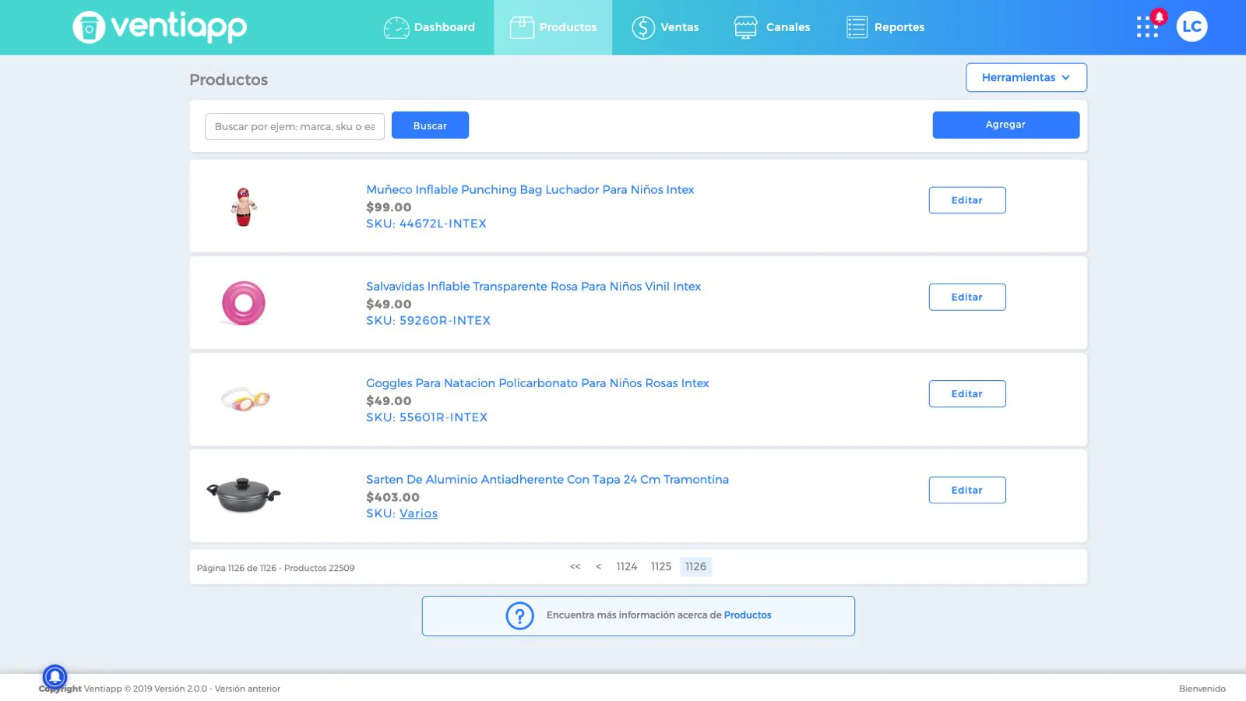Click the product search input field
This screenshot has width=1246, height=701.
click(294, 126)
